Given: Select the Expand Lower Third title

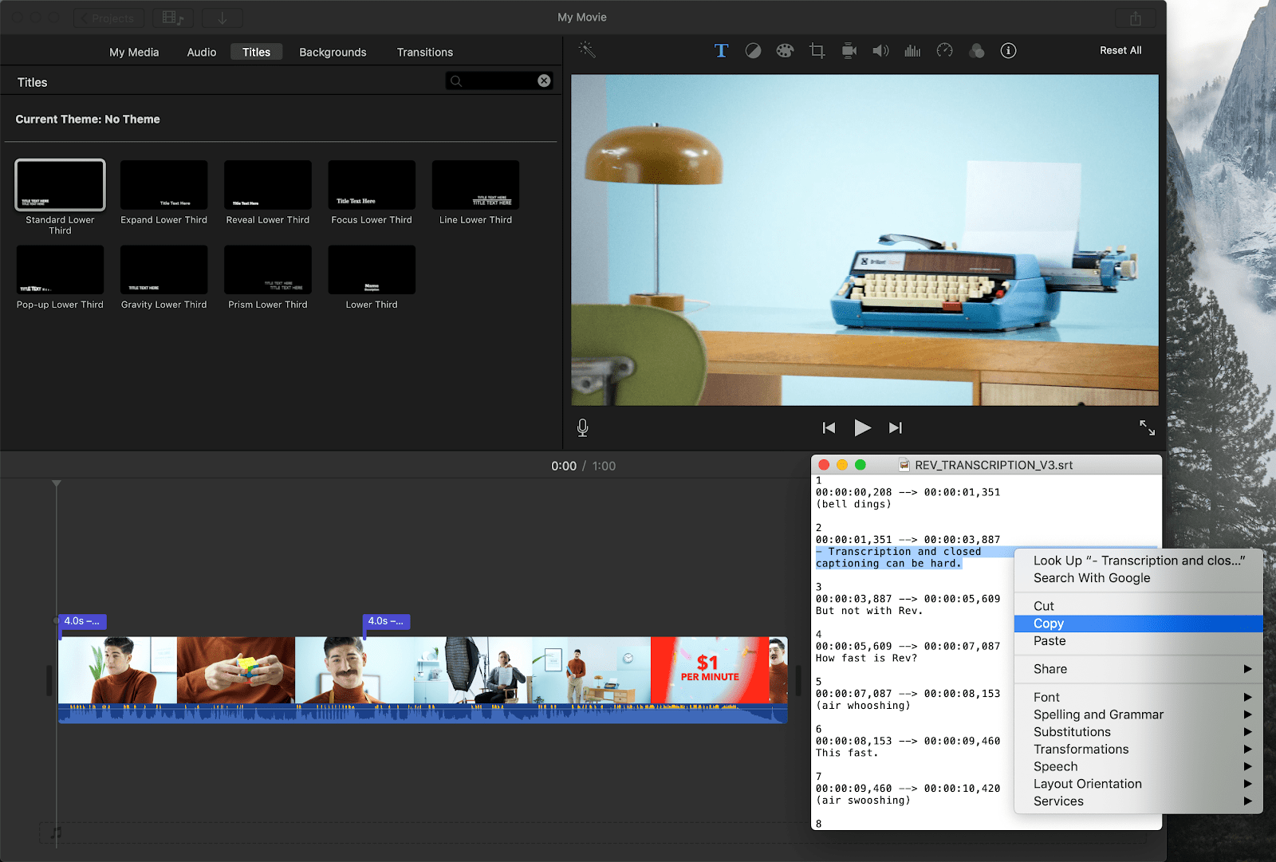Looking at the screenshot, I should click(164, 185).
